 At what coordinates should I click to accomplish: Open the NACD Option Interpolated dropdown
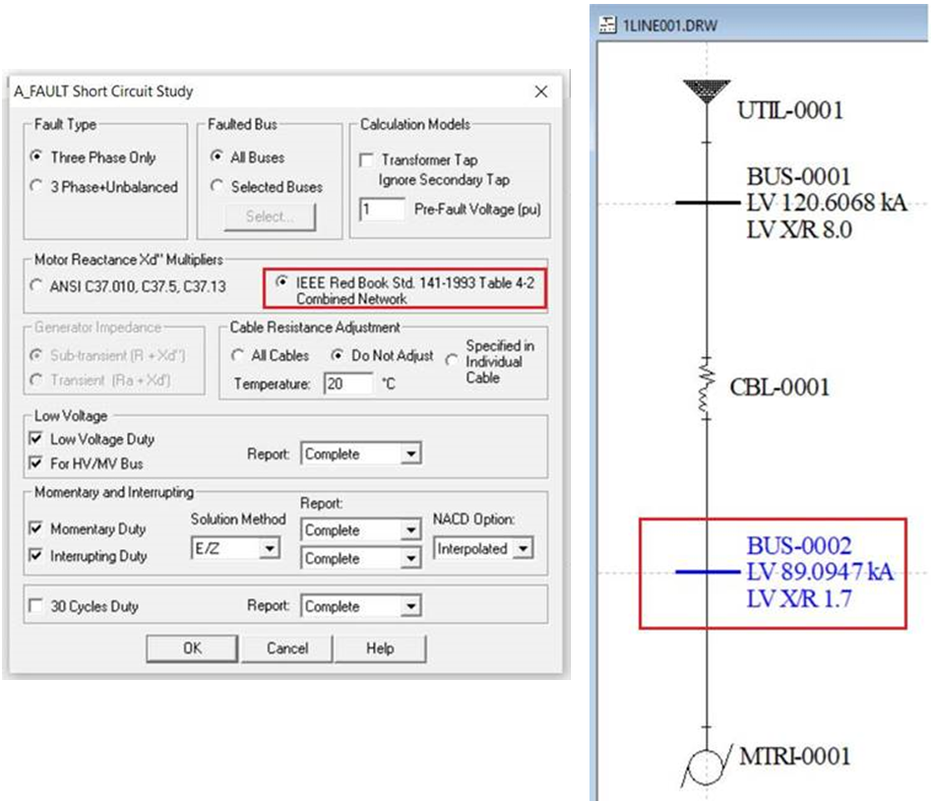click(x=523, y=549)
